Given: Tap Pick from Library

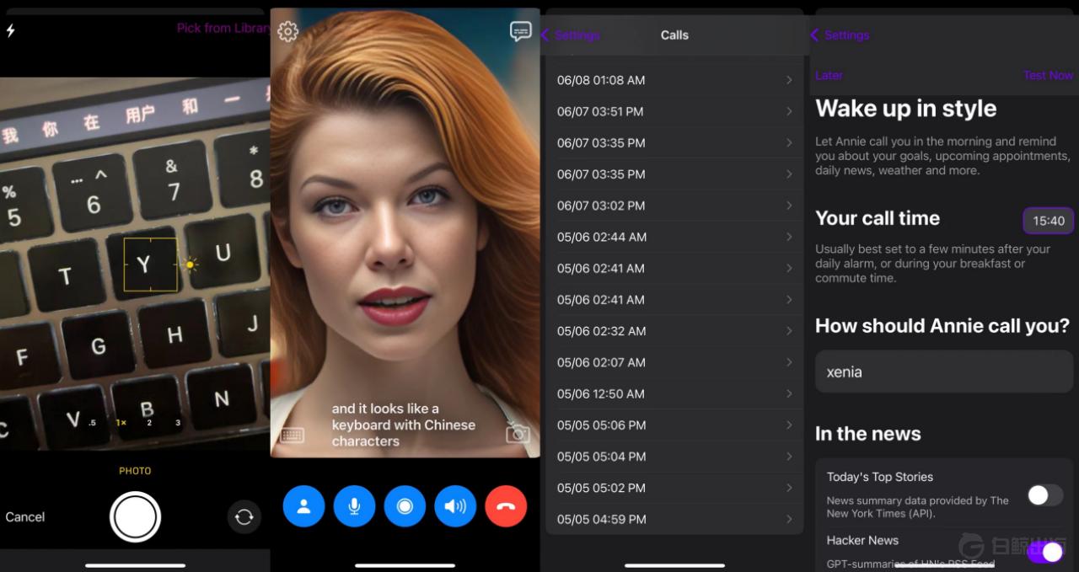Looking at the screenshot, I should click(x=223, y=28).
